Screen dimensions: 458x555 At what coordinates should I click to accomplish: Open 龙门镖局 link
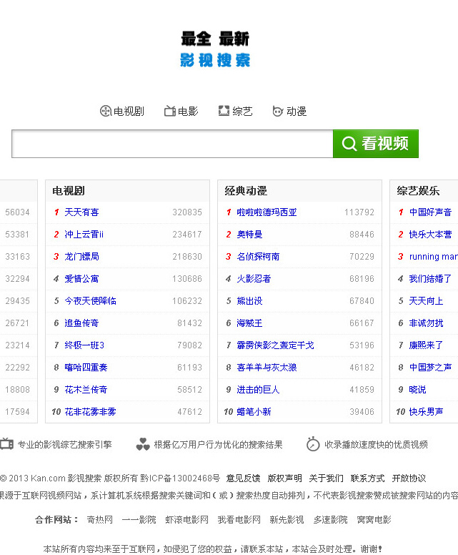point(81,257)
